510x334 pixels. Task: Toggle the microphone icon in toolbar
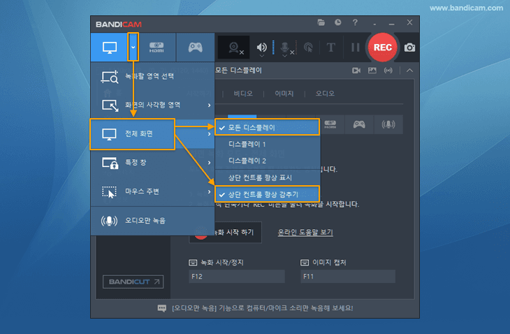[x=285, y=47]
